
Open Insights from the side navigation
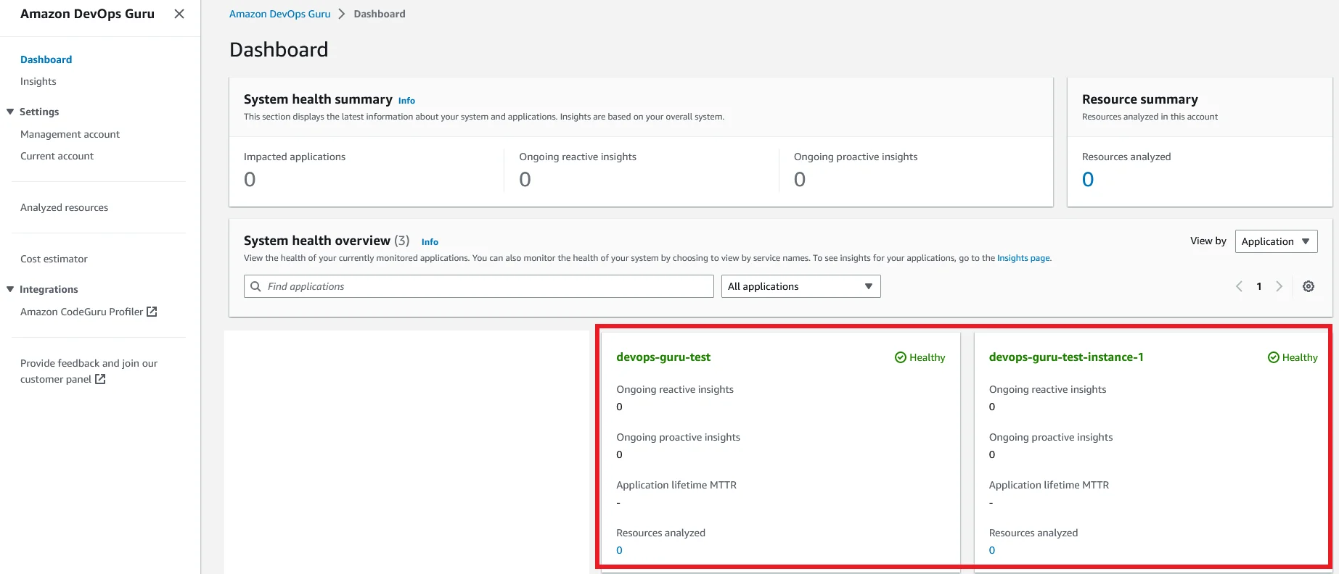tap(38, 81)
